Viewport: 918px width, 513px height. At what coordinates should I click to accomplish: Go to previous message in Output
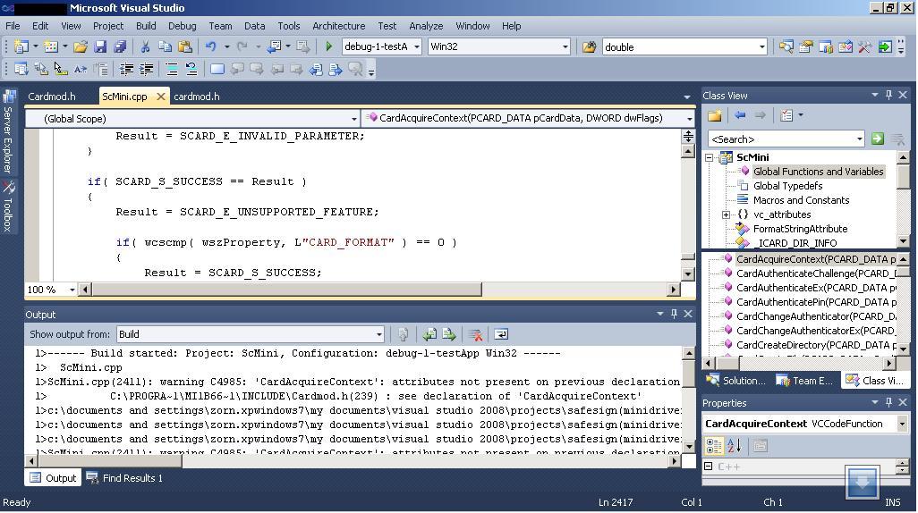click(x=429, y=334)
